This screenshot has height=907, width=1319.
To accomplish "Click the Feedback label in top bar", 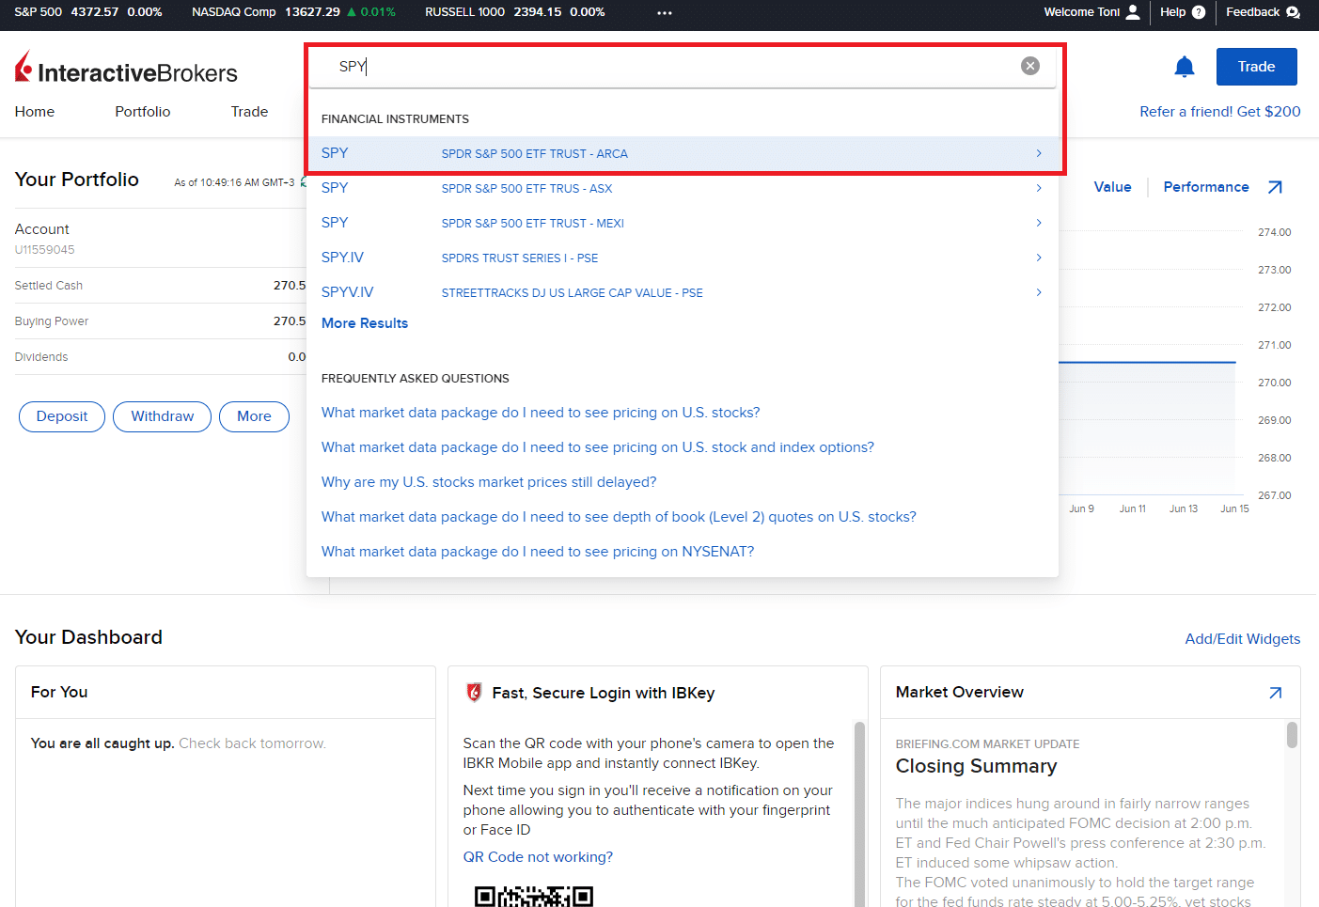I will pos(1252,12).
